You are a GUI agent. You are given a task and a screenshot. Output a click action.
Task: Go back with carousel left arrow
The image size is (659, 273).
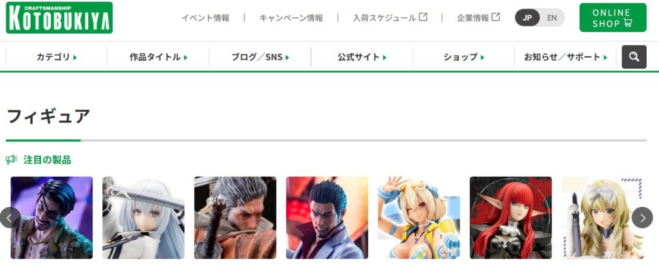coord(10,218)
